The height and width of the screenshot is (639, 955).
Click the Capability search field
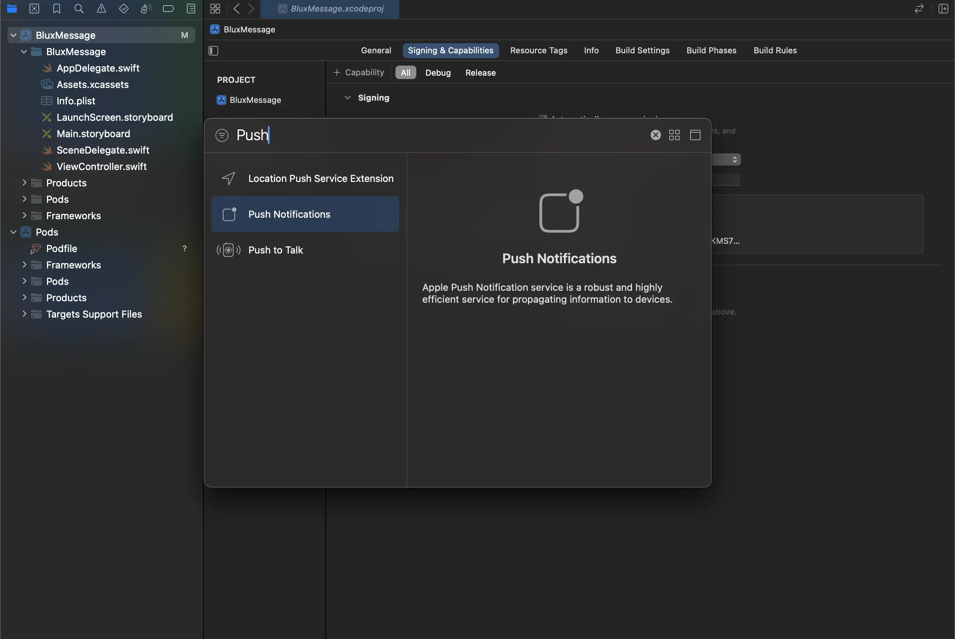coord(441,135)
